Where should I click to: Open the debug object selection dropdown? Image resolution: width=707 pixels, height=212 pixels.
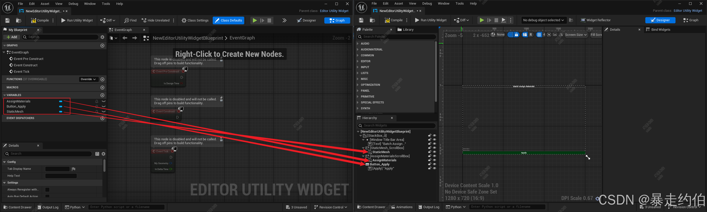point(543,20)
